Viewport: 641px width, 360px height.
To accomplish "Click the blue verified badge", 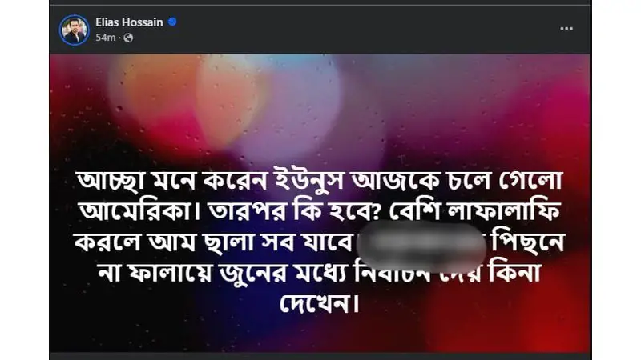I will [172, 22].
